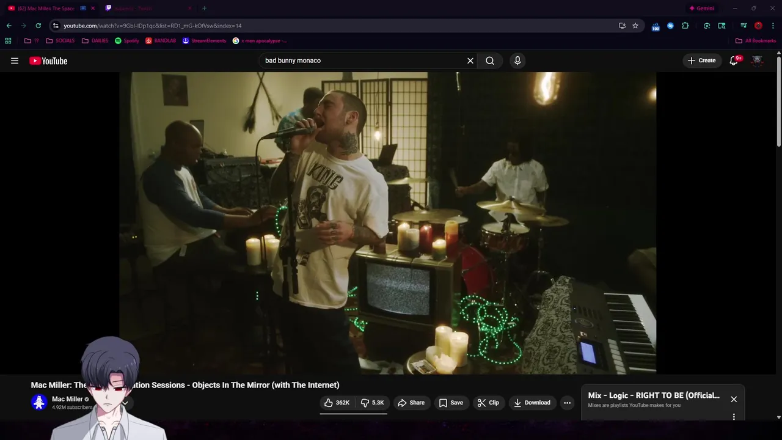This screenshot has width=782, height=440.
Task: Click the site information icon in address bar
Action: click(56, 26)
